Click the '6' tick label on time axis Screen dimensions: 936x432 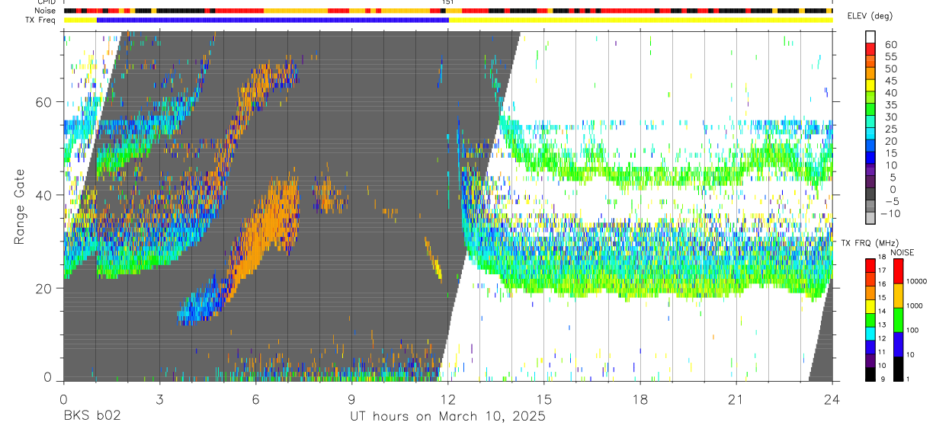[x=255, y=399]
